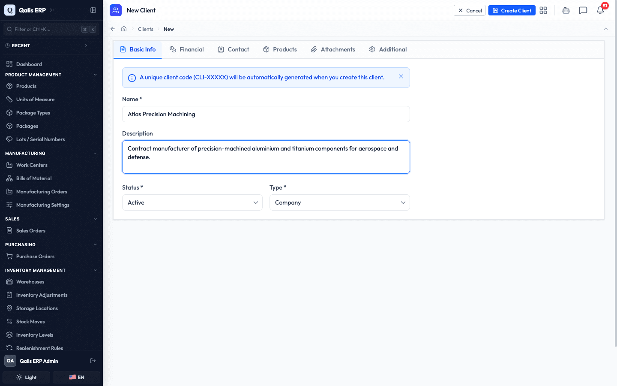This screenshot has height=386, width=617.
Task: Open the Type dropdown showing Company
Action: pos(340,202)
